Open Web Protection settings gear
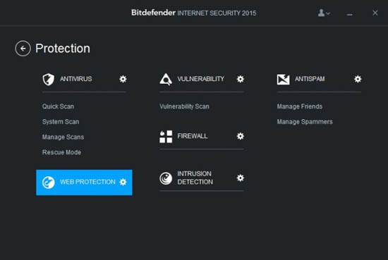Screen dimensions: 388x260 coord(123,182)
